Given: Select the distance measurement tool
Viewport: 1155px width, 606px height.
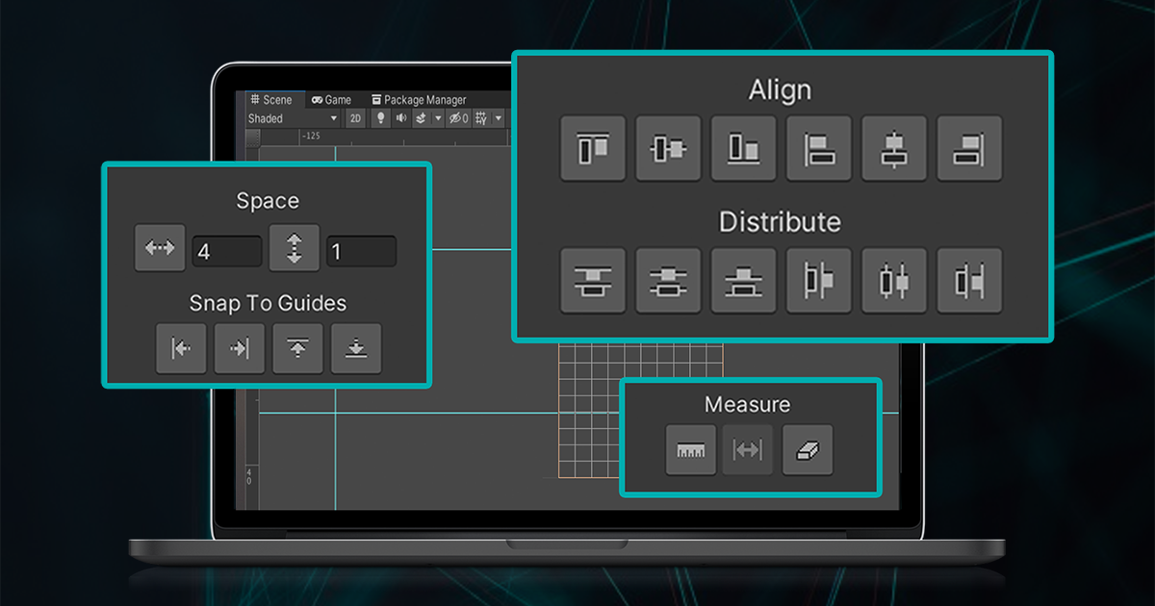Looking at the screenshot, I should click(748, 450).
